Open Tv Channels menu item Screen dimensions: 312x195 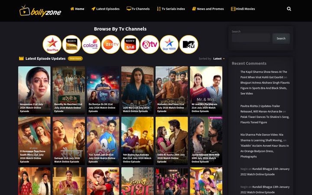click(138, 9)
